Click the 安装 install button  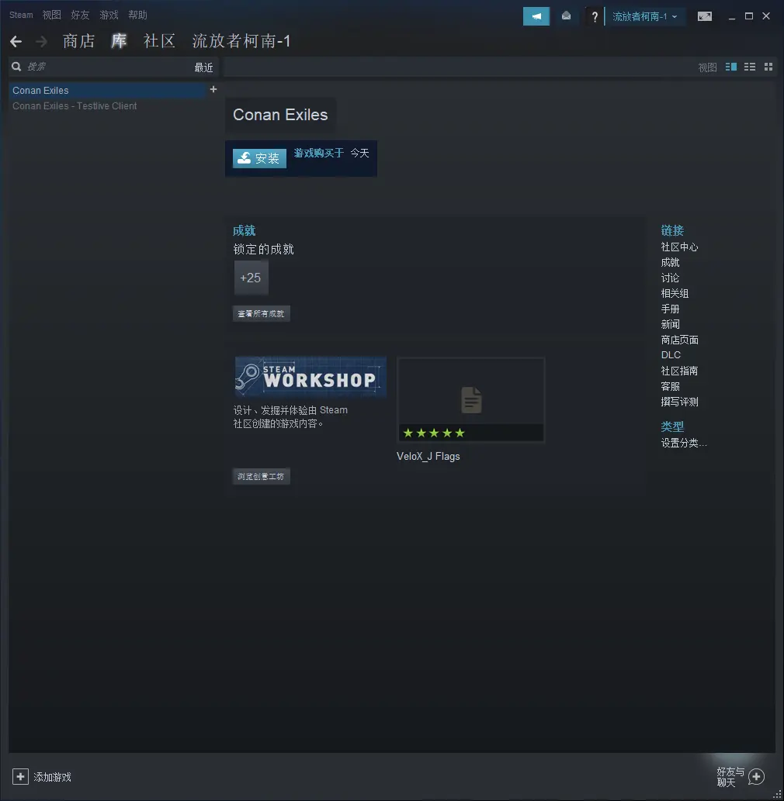click(x=259, y=158)
